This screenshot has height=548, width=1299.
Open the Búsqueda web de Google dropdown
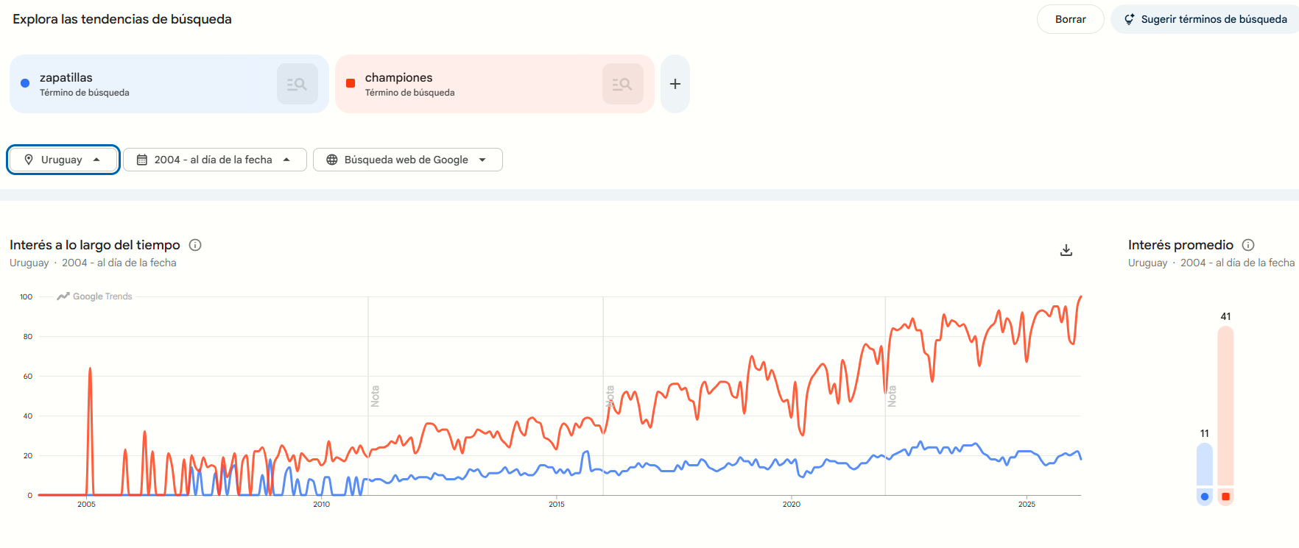[407, 159]
